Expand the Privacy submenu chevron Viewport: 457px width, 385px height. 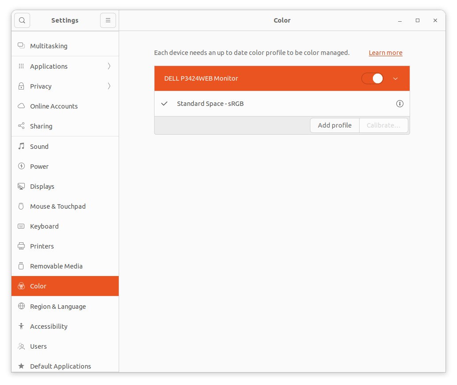[x=109, y=86]
